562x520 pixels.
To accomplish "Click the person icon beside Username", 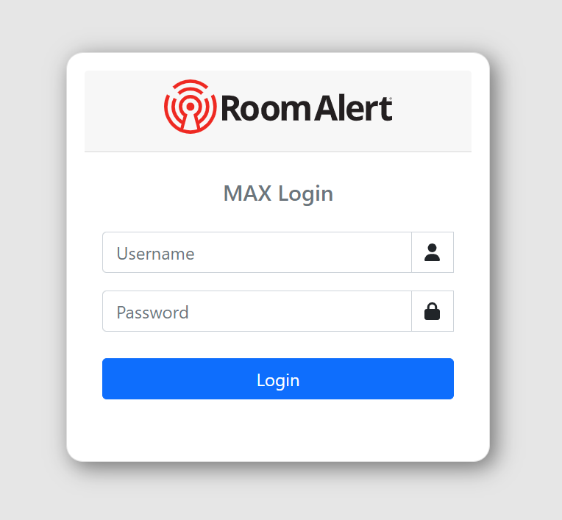I will click(x=432, y=252).
